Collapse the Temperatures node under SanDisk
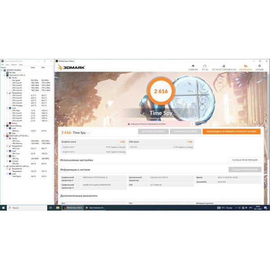This screenshot has width=270, height=270. (x=7, y=169)
